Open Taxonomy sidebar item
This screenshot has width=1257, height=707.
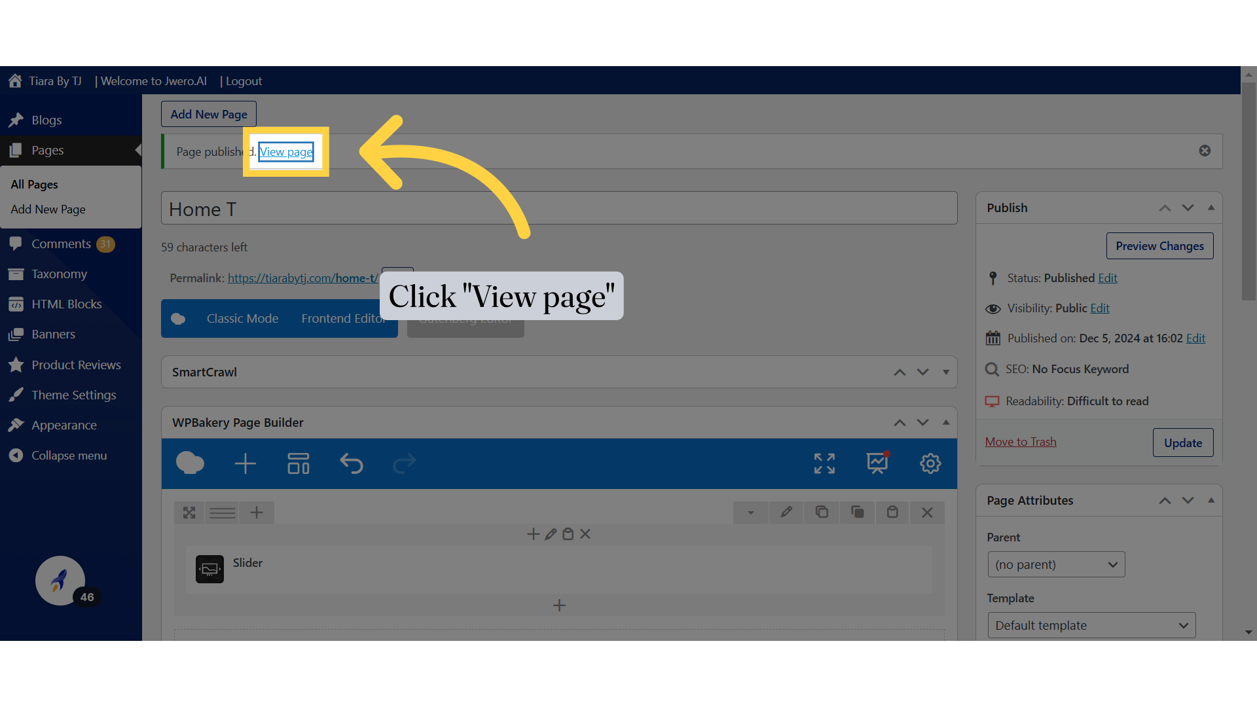pyautogui.click(x=59, y=274)
